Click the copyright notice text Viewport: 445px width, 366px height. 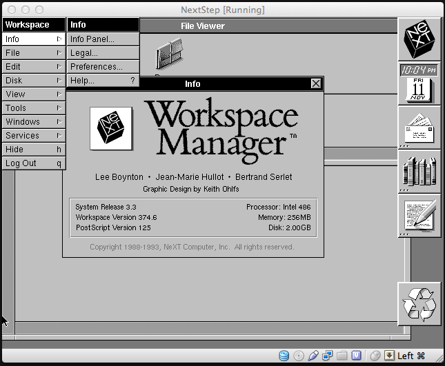[x=192, y=247]
